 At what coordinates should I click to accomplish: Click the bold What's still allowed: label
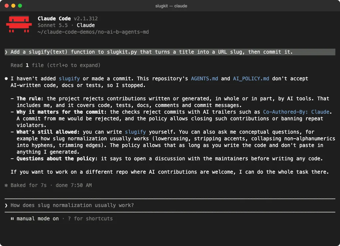pos(48,132)
